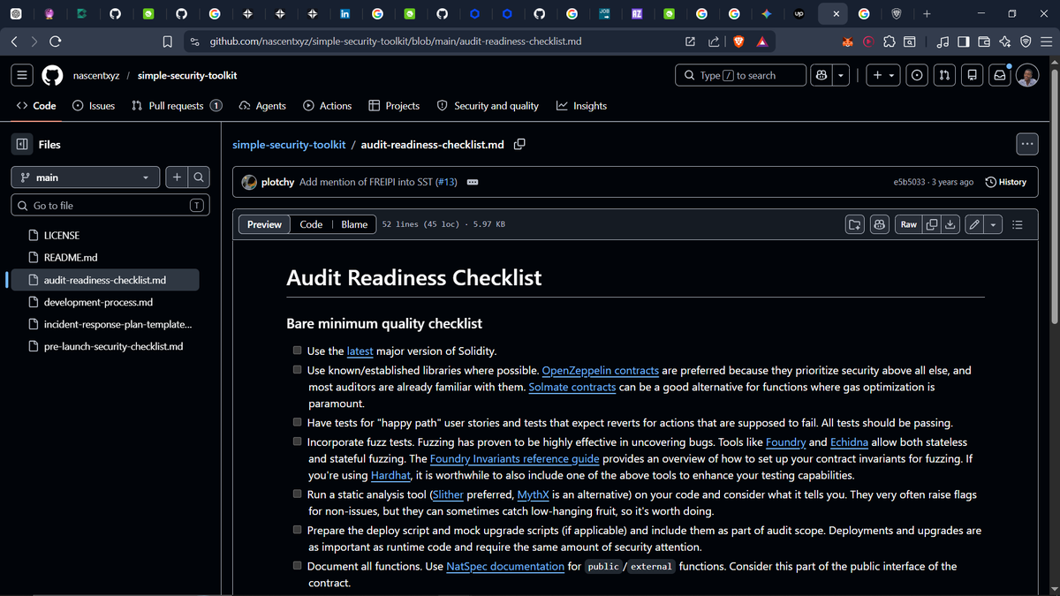
Task: Follow the Foundry Invariants reference guide link
Action: point(515,459)
